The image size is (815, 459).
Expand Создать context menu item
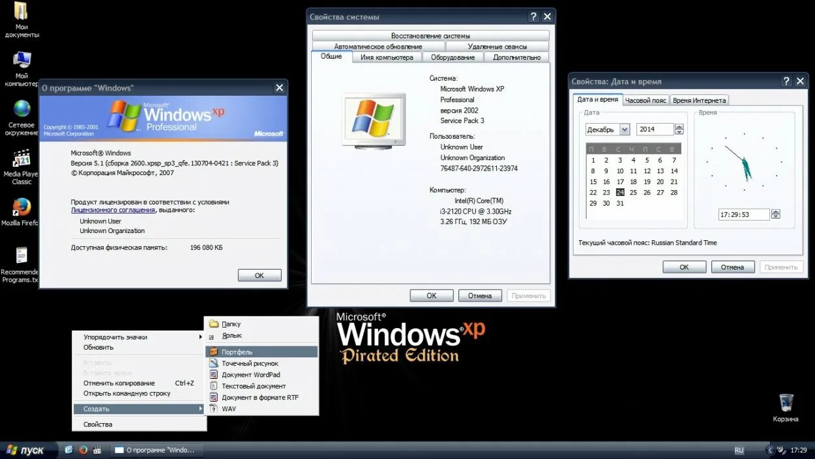[139, 409]
